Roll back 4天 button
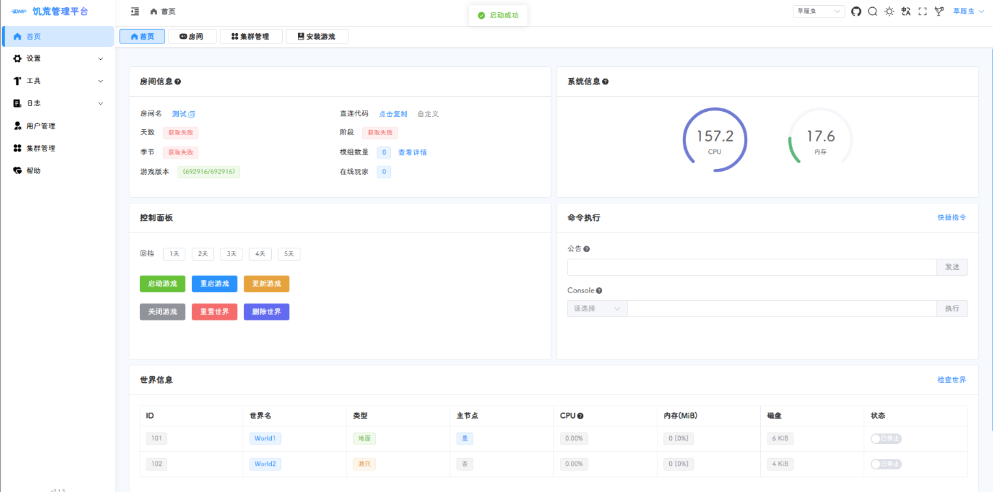Image resolution: width=993 pixels, height=492 pixels. click(x=260, y=254)
